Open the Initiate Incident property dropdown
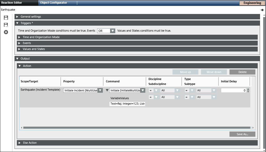The image size is (266, 152). (100, 90)
